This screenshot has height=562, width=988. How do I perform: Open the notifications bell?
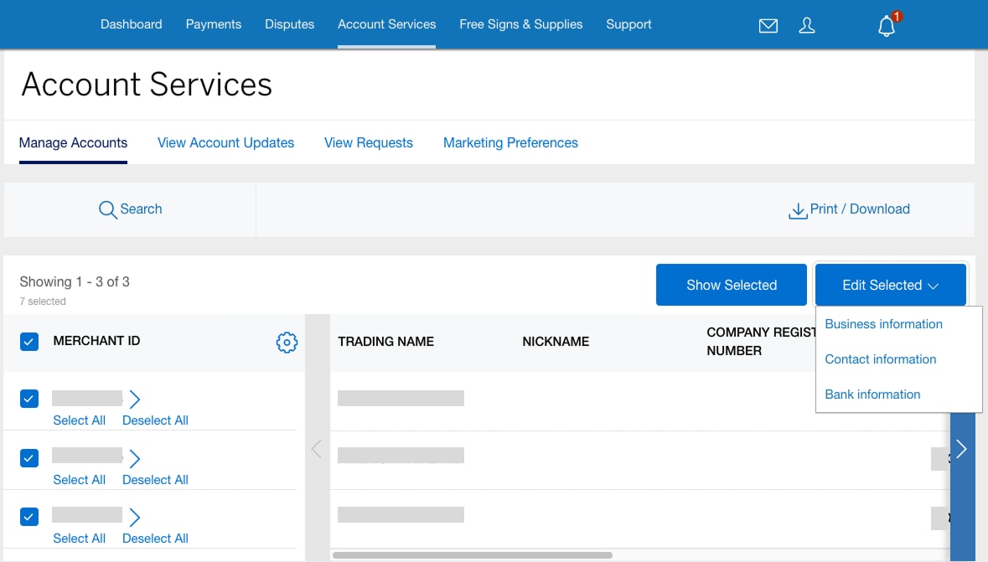tap(887, 25)
